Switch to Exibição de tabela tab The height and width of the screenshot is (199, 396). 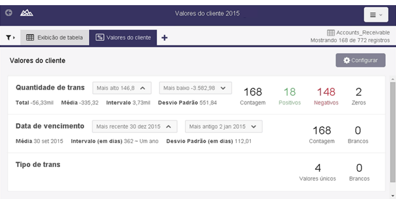pos(54,37)
